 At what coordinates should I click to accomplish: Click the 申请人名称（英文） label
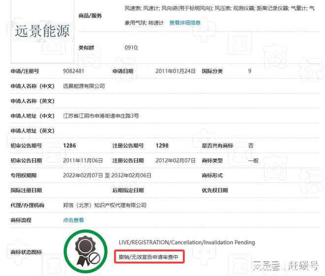(x=32, y=101)
